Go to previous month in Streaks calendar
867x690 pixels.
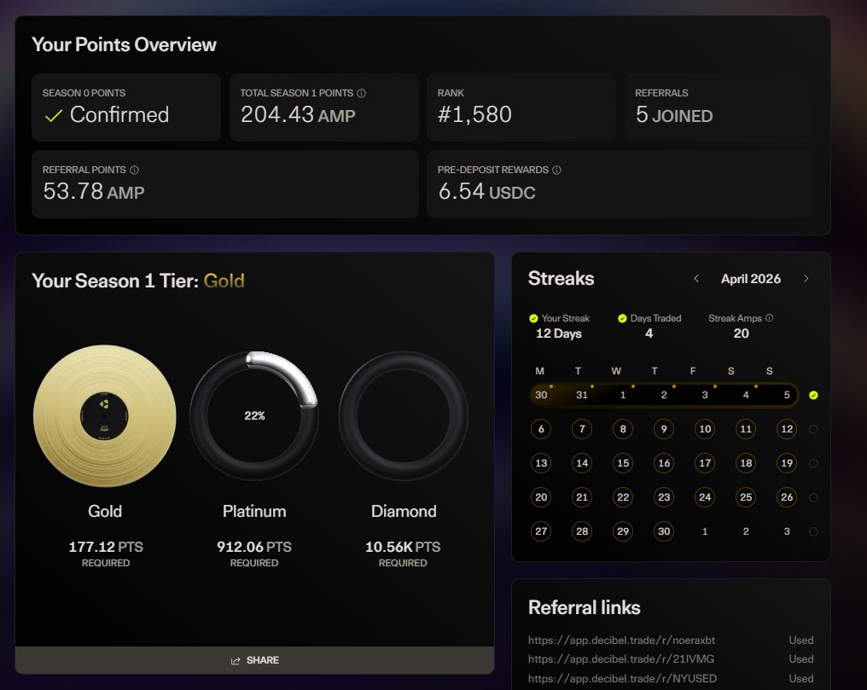[x=696, y=278]
